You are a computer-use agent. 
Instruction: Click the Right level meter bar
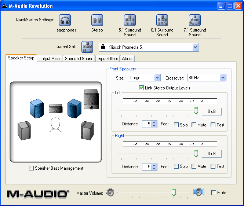click(170, 144)
